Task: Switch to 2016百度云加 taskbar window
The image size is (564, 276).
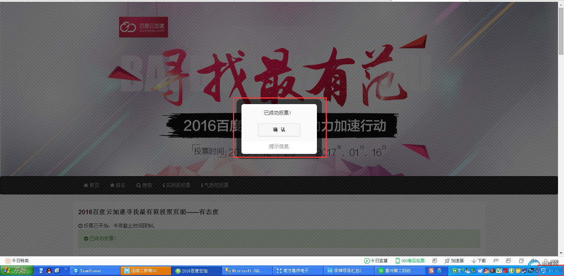Action: click(x=197, y=271)
